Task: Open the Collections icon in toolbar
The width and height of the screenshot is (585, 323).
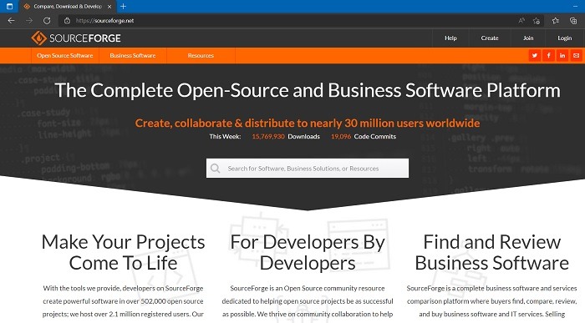Action: click(x=573, y=21)
